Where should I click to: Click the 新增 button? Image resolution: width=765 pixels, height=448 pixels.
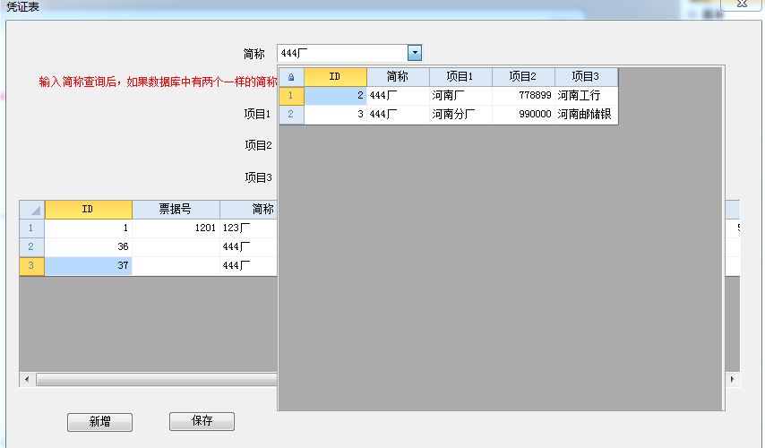[99, 422]
